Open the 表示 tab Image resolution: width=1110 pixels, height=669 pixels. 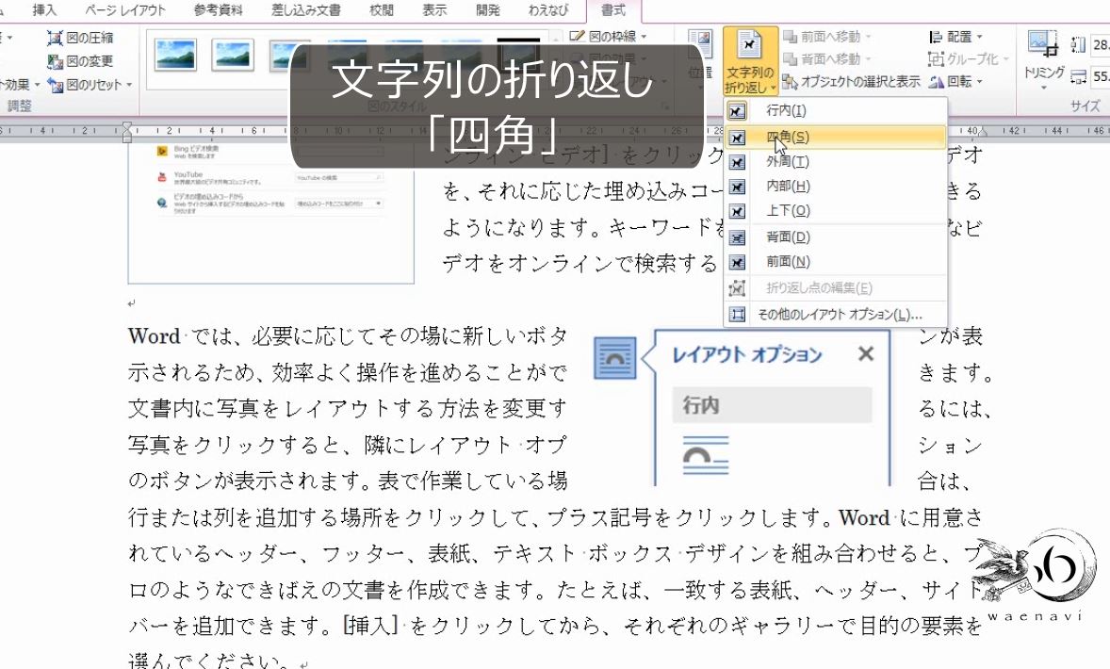coord(434,10)
